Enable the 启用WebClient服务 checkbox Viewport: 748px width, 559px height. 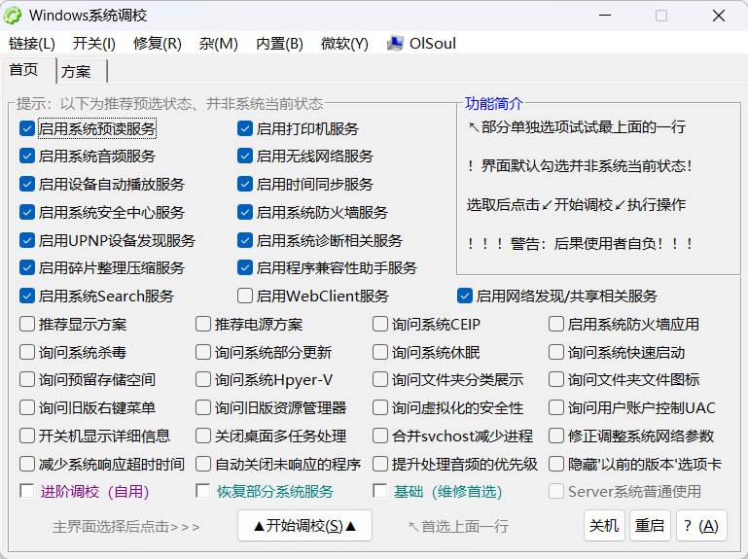(x=245, y=296)
